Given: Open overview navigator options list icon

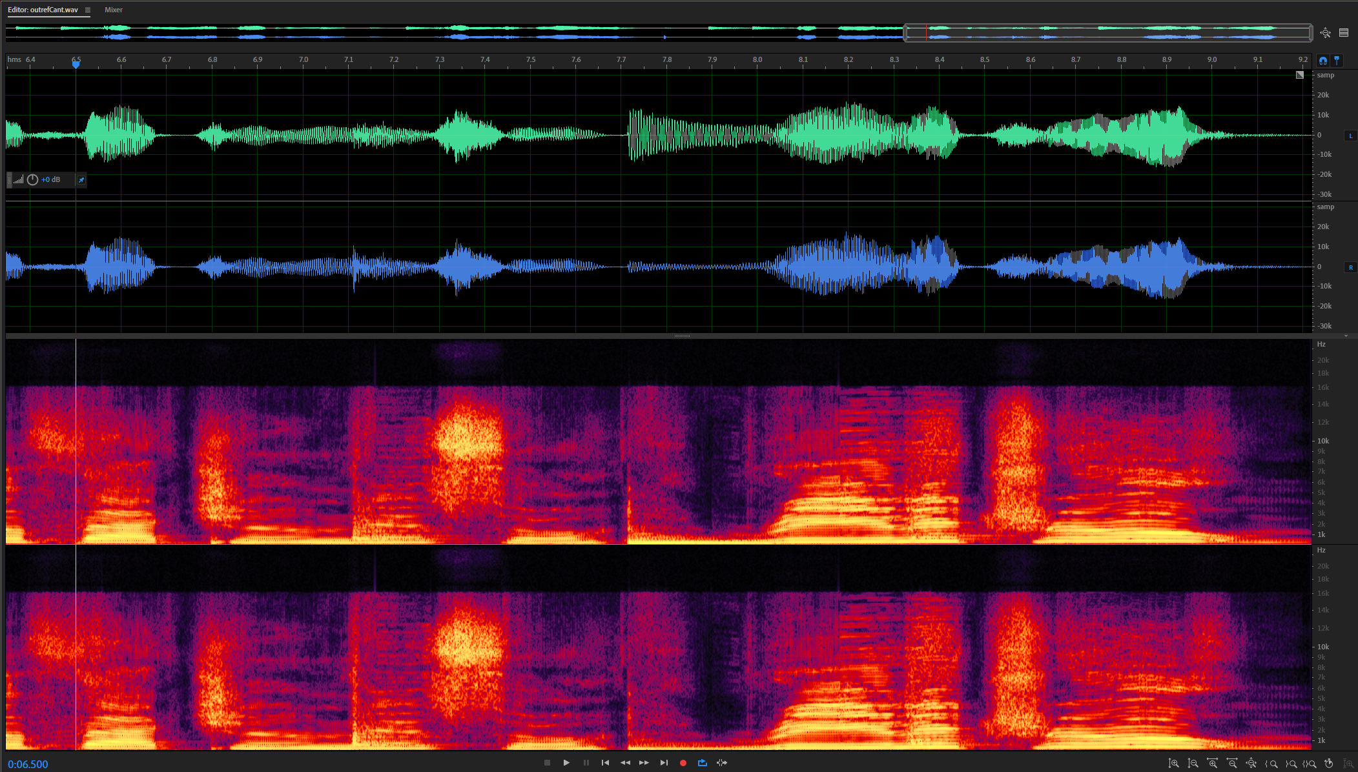Looking at the screenshot, I should pos(1344,33).
